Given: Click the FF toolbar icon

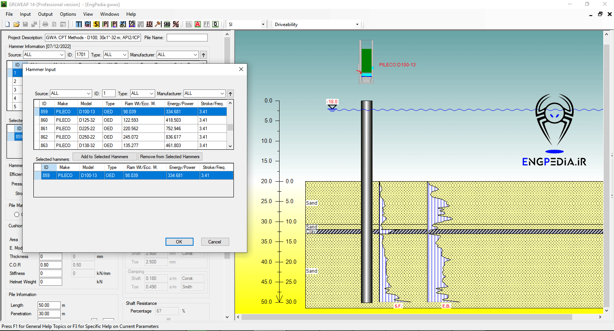Looking at the screenshot, I should click(x=207, y=24).
